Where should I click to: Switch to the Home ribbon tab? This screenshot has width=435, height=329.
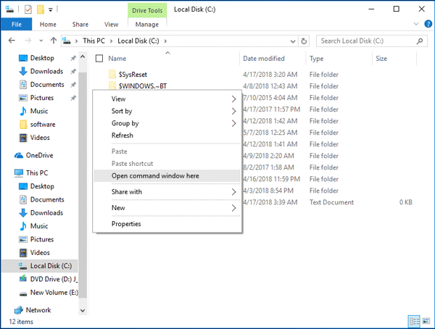(x=48, y=25)
